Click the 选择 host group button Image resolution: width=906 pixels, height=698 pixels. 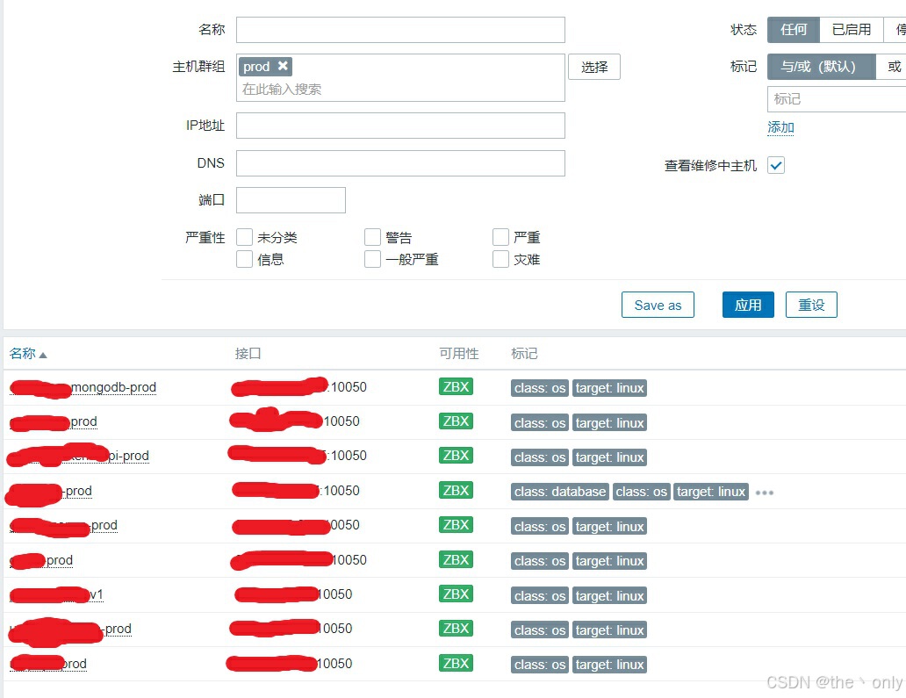(x=594, y=67)
